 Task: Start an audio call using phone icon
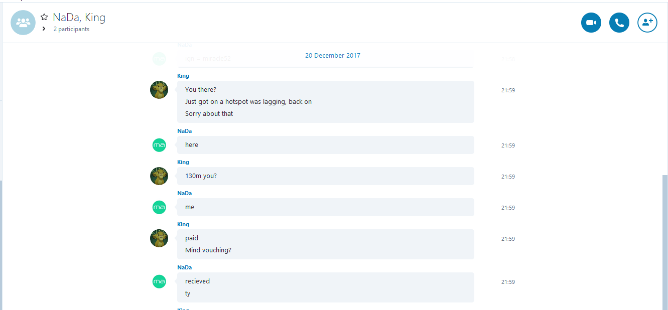[x=619, y=23]
